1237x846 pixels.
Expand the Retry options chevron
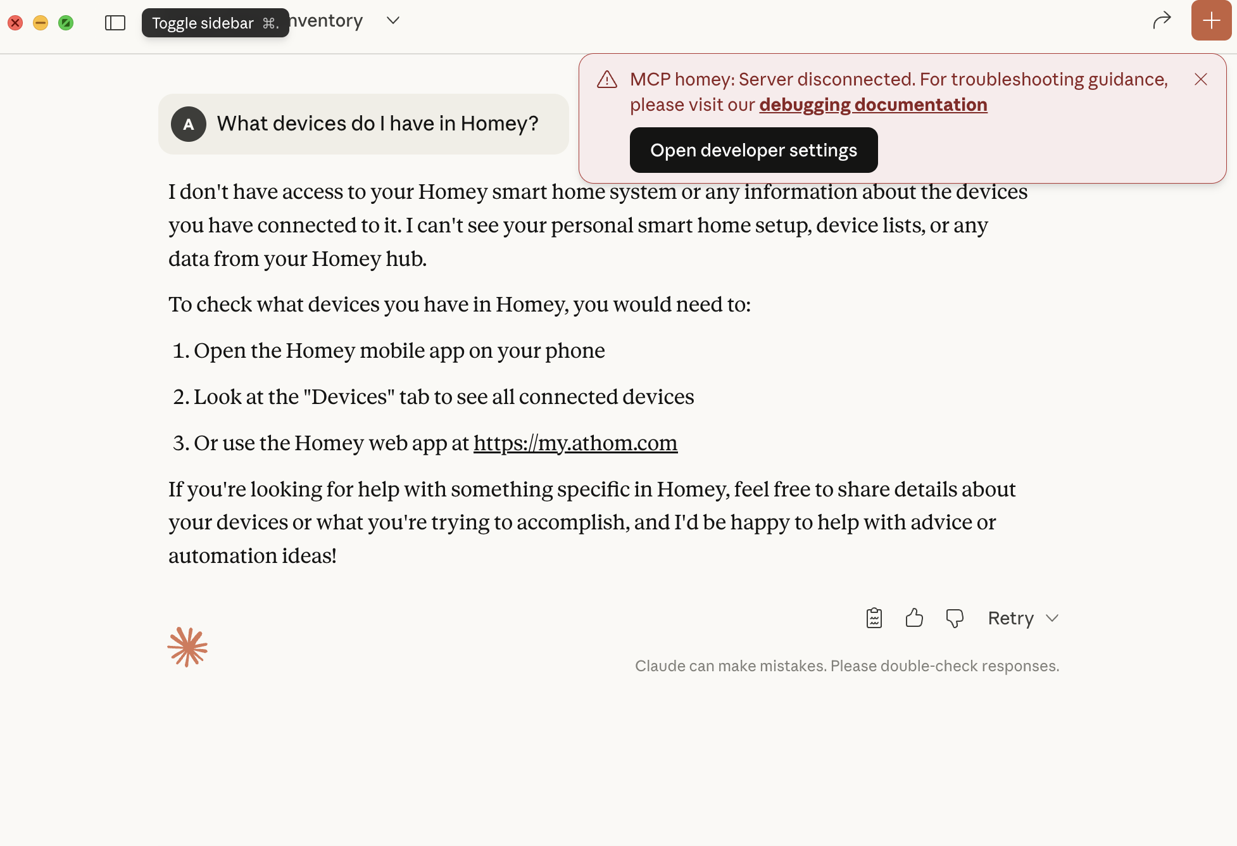click(x=1052, y=617)
